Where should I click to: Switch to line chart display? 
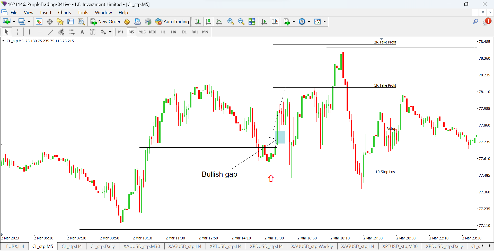pyautogui.click(x=219, y=22)
